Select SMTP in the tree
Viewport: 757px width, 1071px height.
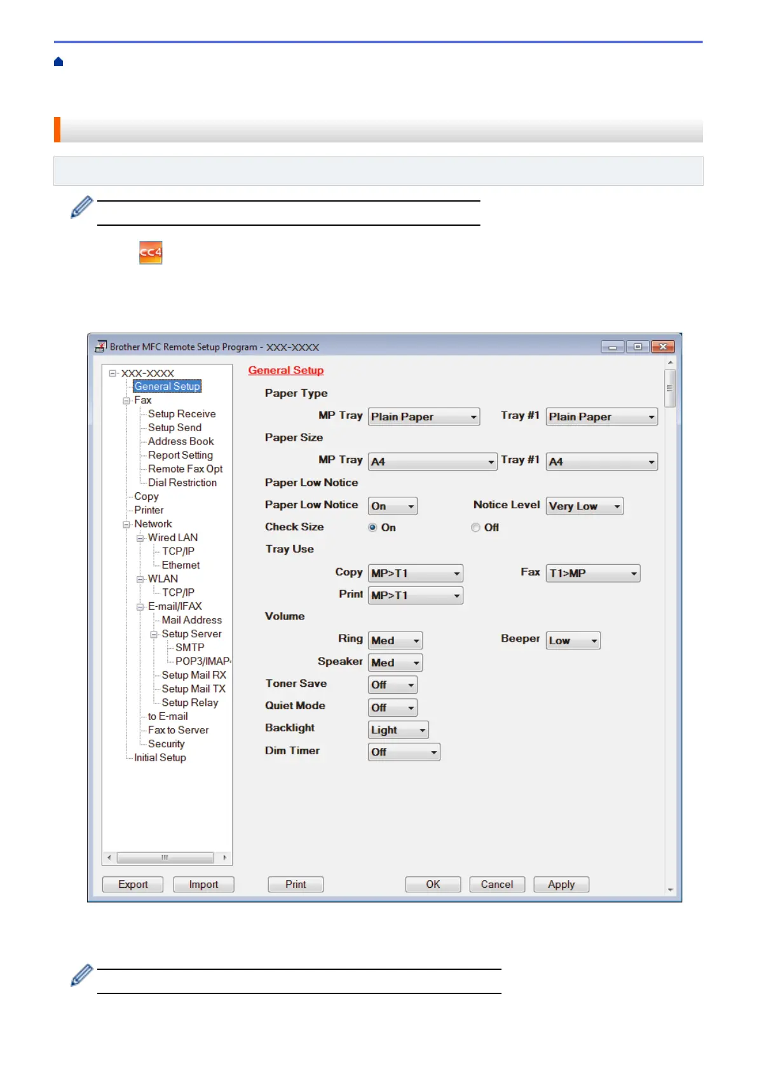click(190, 647)
